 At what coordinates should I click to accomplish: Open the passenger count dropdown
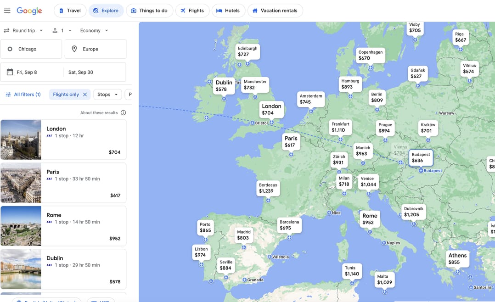(x=62, y=31)
